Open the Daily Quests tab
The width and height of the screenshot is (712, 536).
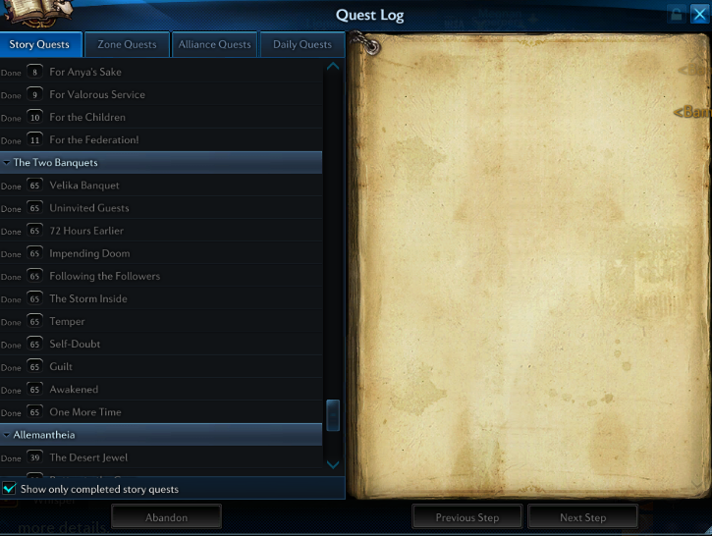click(x=301, y=44)
